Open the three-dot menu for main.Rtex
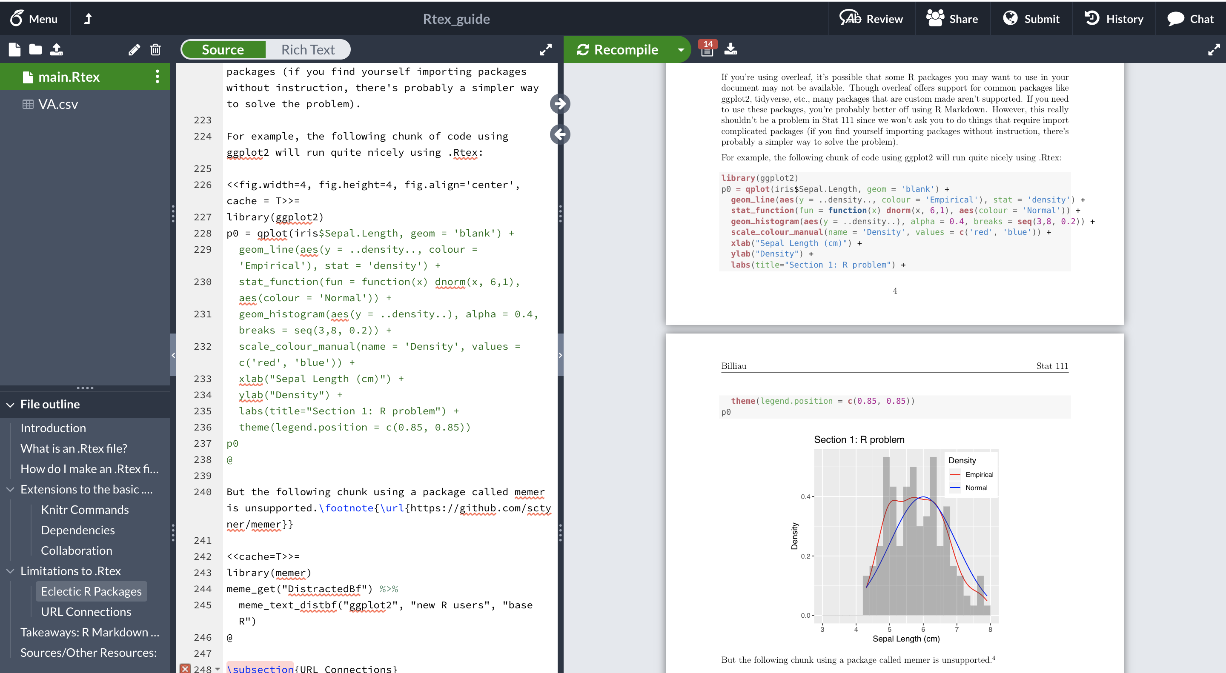 coord(157,77)
